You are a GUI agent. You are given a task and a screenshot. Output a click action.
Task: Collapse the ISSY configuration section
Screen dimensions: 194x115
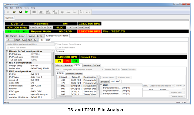(x=7, y=63)
